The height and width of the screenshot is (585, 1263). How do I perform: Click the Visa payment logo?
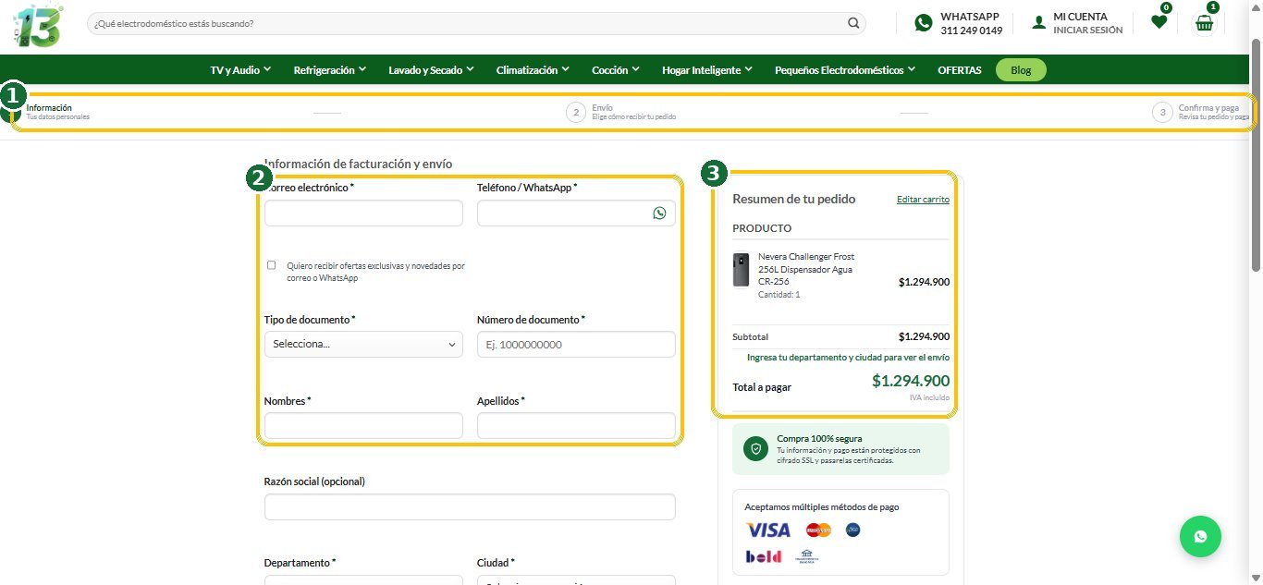(x=768, y=530)
